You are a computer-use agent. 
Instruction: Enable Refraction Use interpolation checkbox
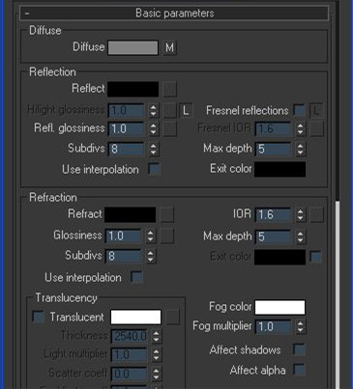pyautogui.click(x=136, y=277)
